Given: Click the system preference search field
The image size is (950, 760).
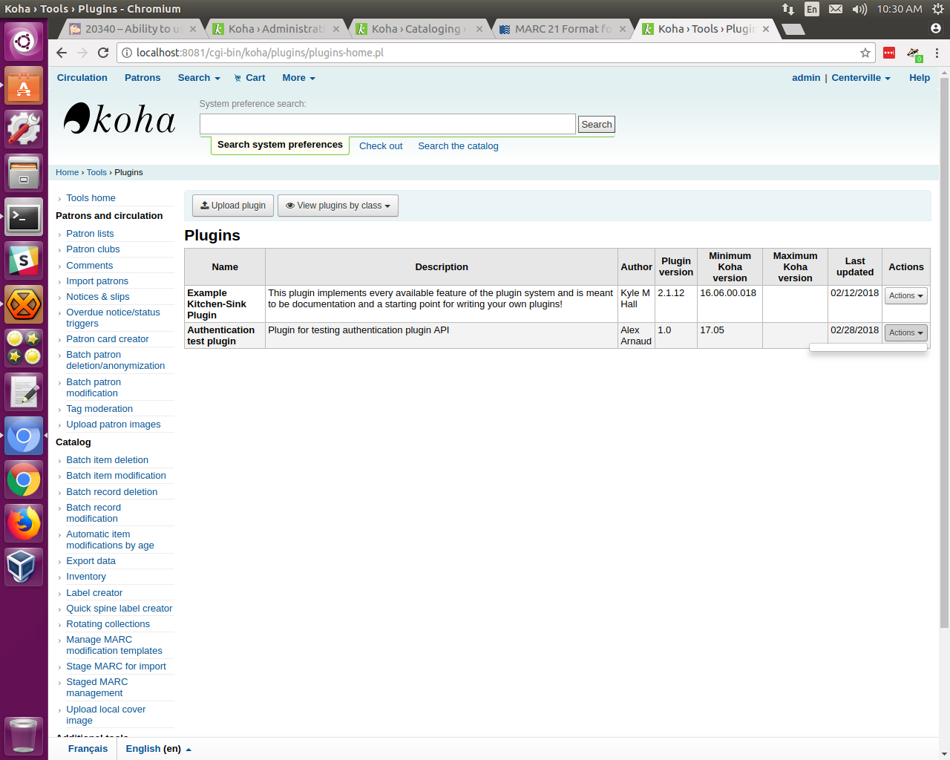Looking at the screenshot, I should [387, 124].
